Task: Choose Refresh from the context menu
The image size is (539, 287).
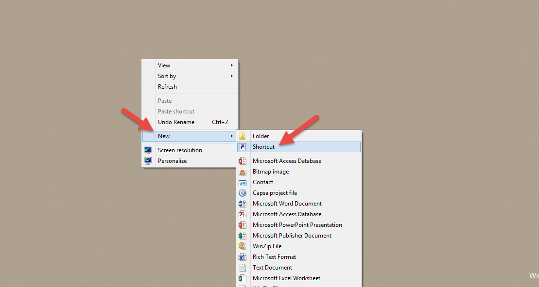Action: click(167, 87)
